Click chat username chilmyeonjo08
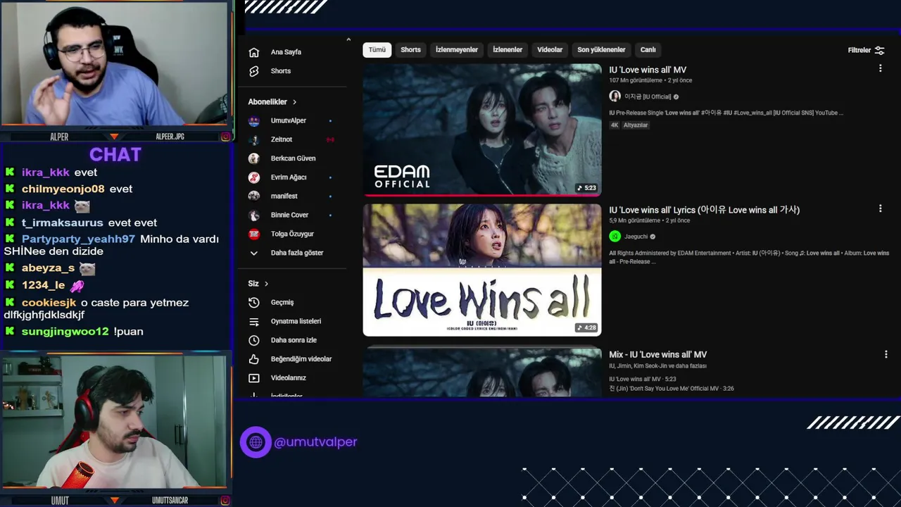This screenshot has width=901, height=507. [63, 189]
